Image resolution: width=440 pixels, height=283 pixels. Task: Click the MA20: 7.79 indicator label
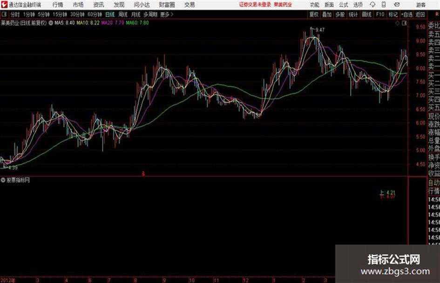(113, 23)
